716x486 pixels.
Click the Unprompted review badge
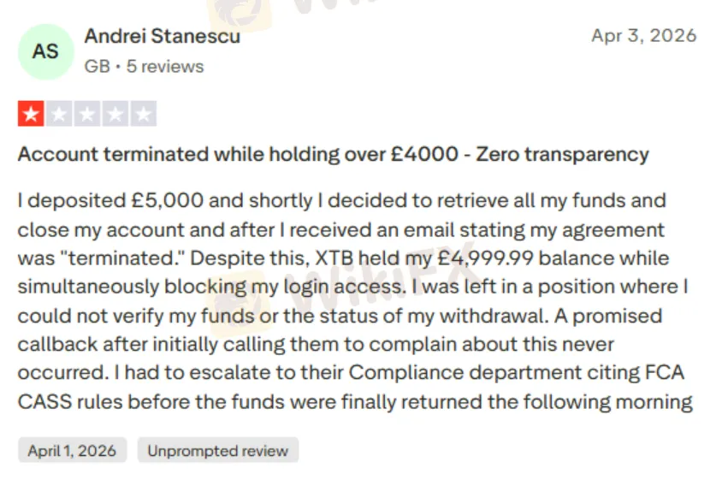click(x=218, y=451)
